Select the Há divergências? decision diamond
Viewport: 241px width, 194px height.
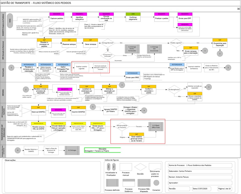pos(174,89)
